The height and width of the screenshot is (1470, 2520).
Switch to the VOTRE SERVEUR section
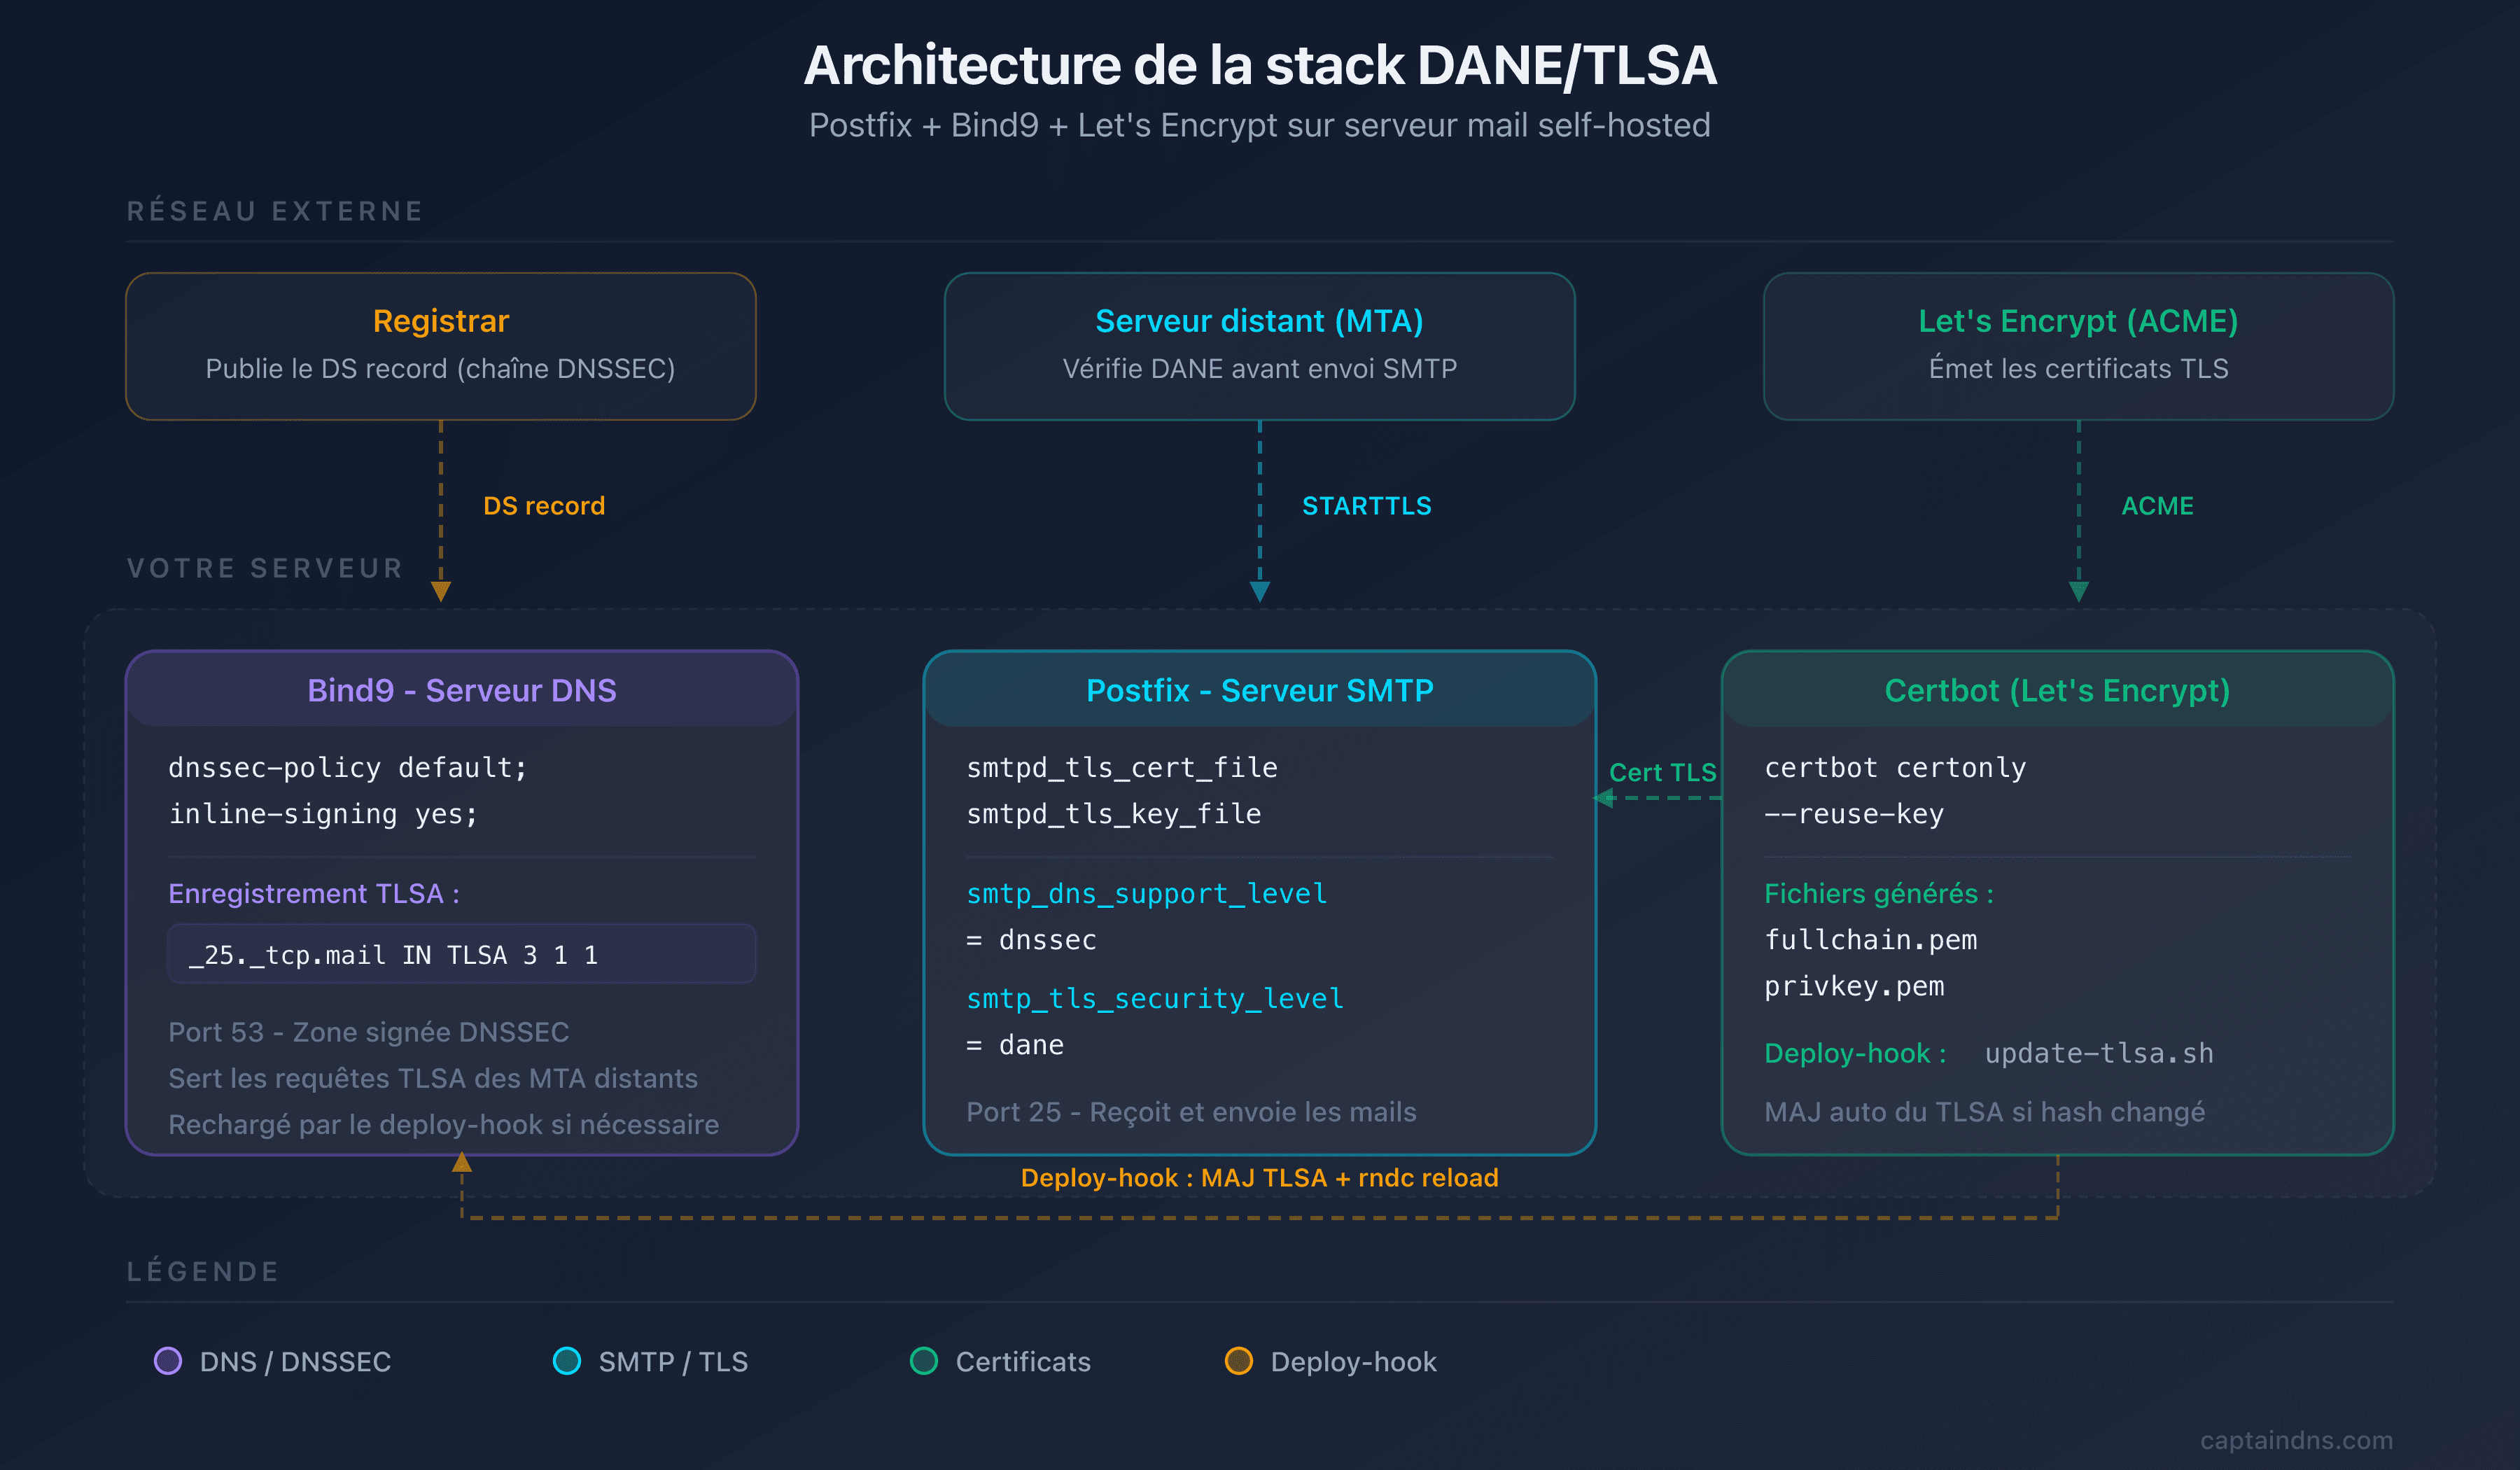(264, 568)
